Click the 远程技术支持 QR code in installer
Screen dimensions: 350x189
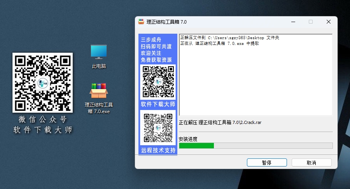[x=158, y=128]
